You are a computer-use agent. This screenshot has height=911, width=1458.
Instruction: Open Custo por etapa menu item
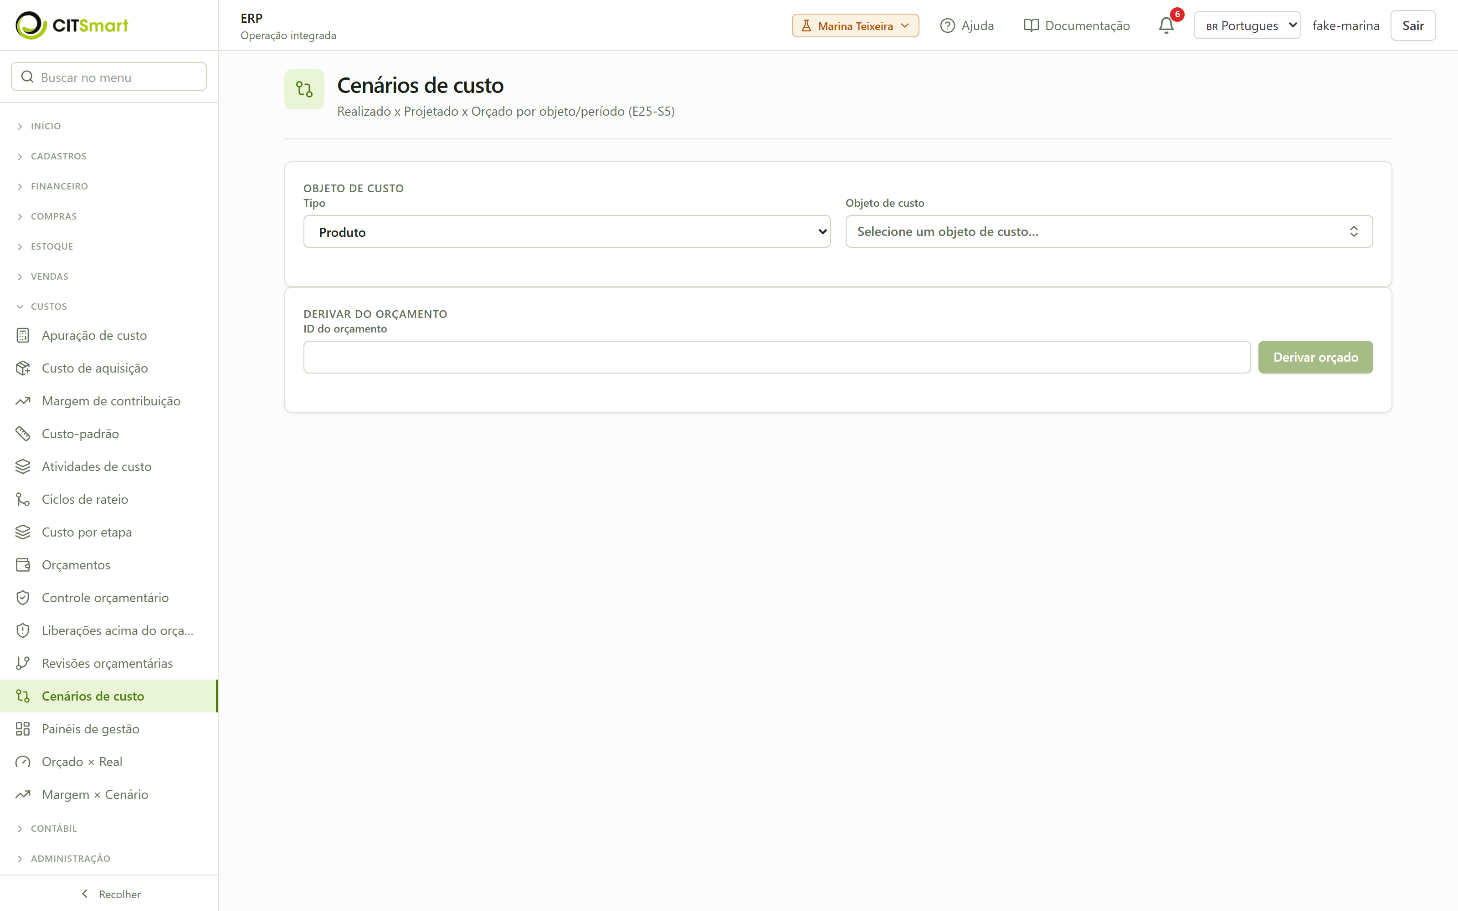(109, 532)
